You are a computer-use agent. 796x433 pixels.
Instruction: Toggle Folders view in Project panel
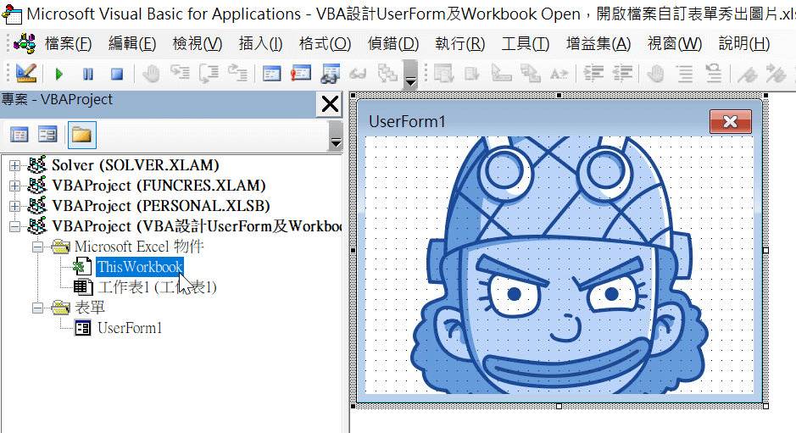click(x=81, y=135)
